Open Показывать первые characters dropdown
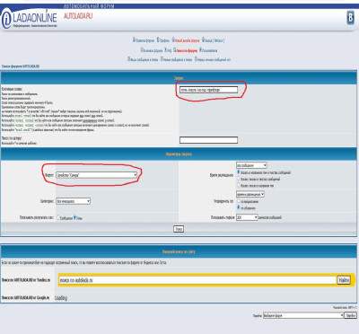The width and height of the screenshot is (359, 334). [247, 217]
